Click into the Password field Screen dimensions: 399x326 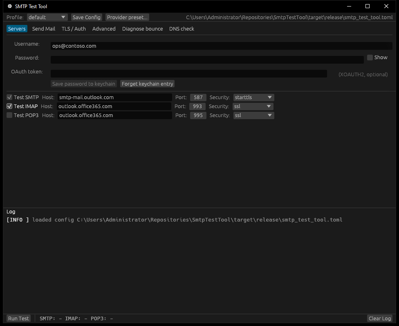coord(207,60)
